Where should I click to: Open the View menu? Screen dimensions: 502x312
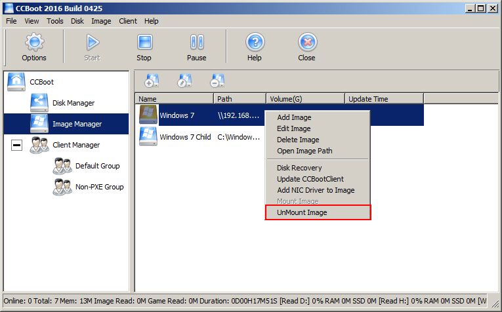point(31,21)
